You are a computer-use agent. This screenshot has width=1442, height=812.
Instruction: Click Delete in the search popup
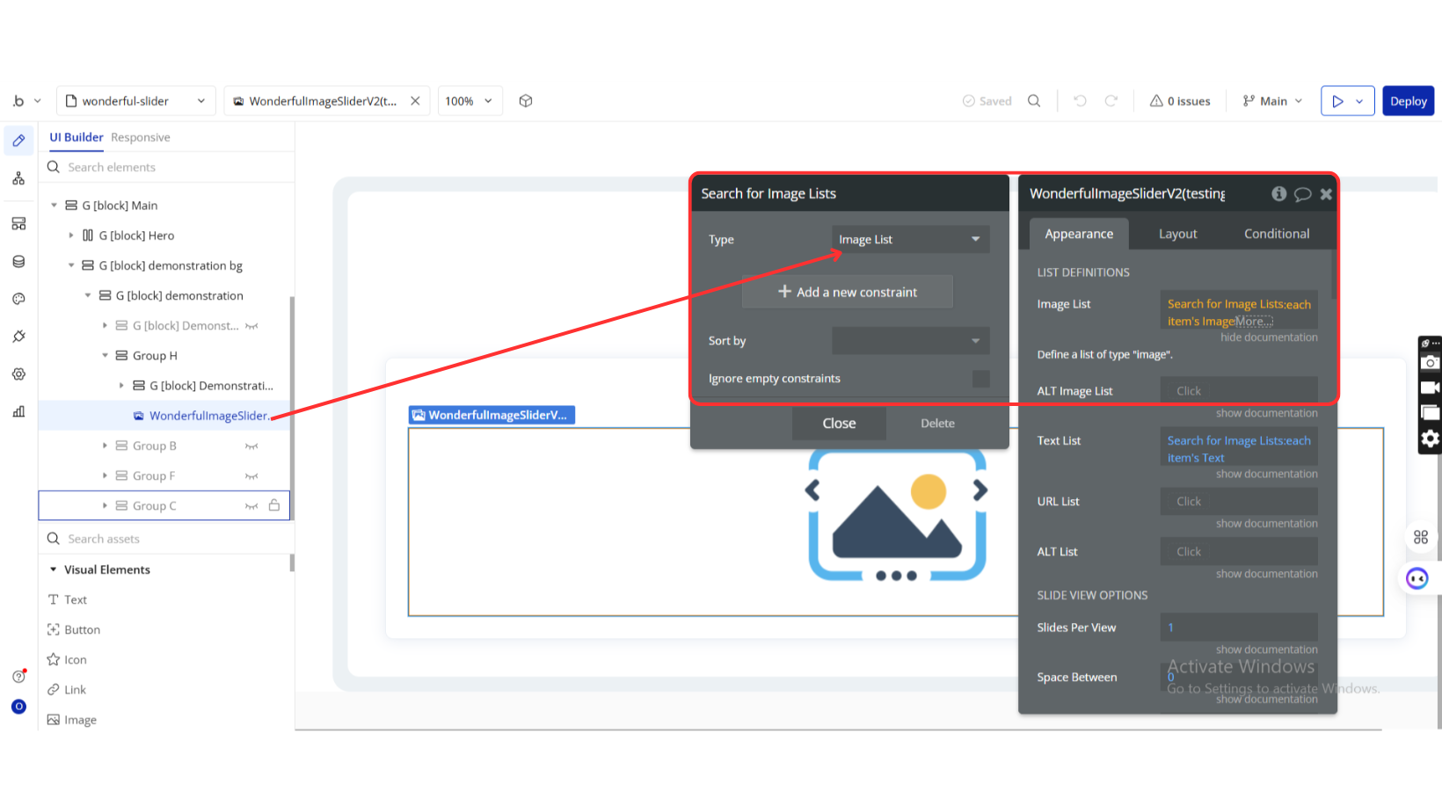tap(937, 424)
